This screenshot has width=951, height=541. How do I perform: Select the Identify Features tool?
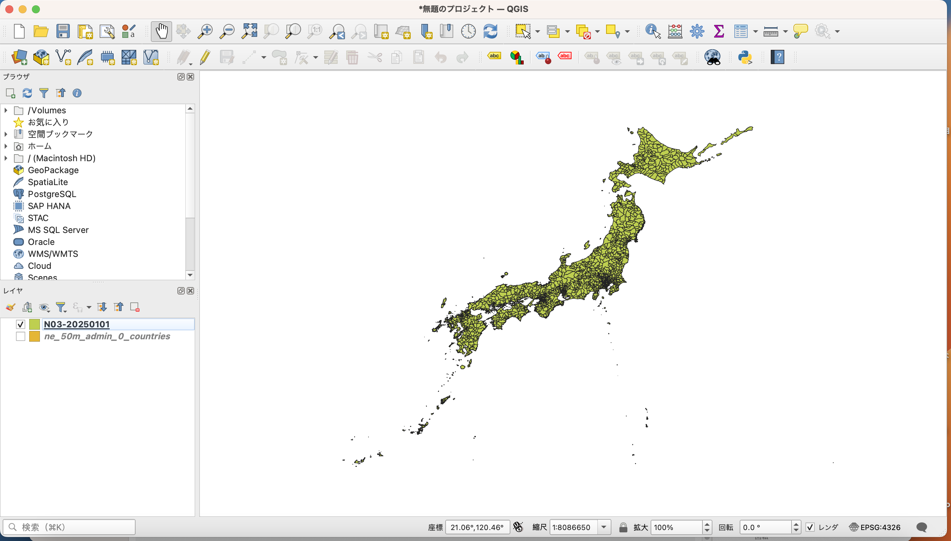pos(653,31)
